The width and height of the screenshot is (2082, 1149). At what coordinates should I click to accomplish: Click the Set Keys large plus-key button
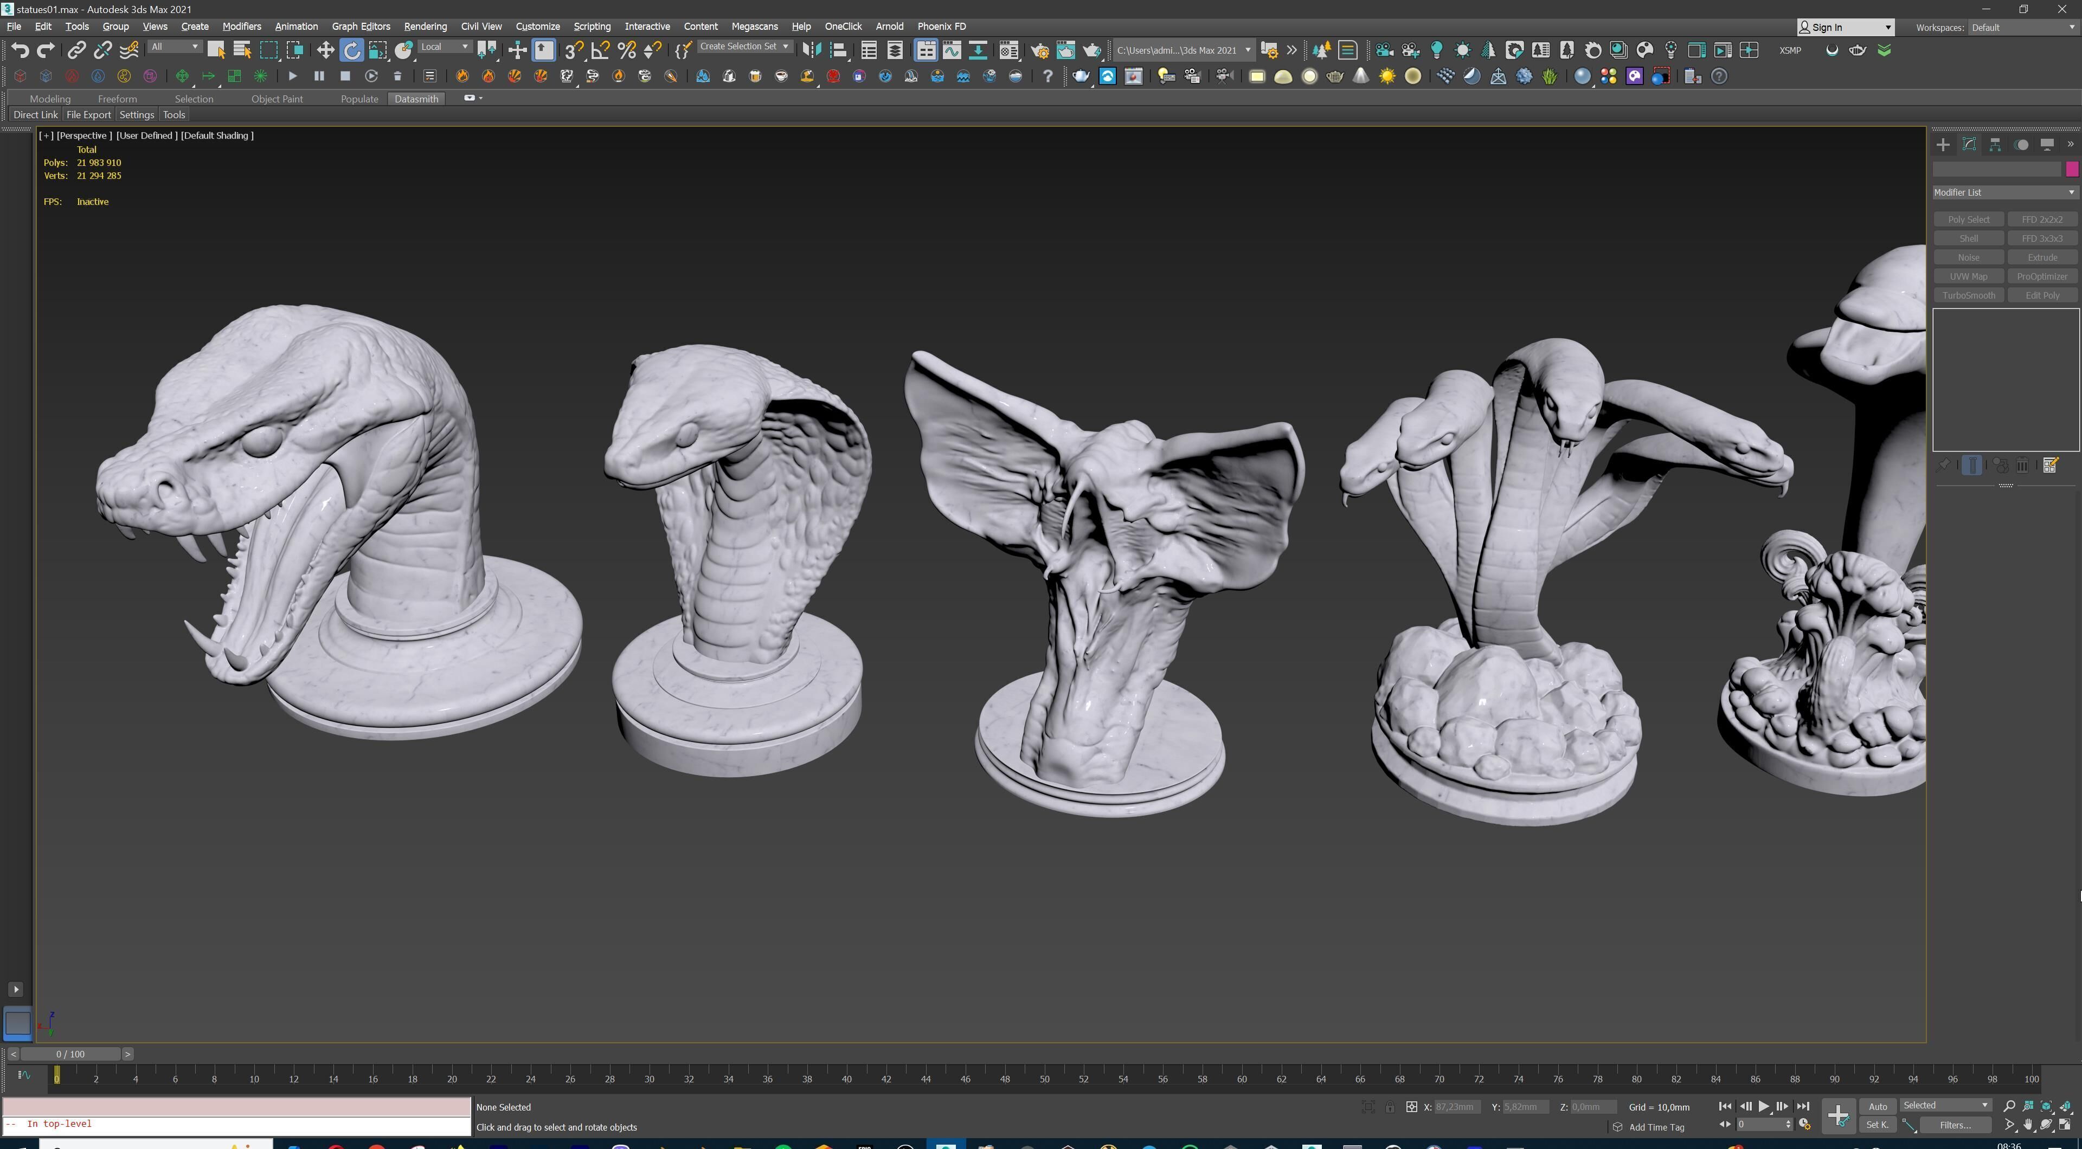[1838, 1116]
